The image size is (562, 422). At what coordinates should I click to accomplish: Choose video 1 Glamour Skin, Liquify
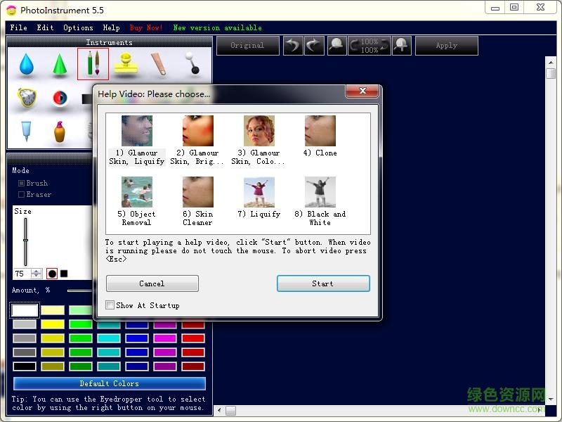tap(136, 140)
